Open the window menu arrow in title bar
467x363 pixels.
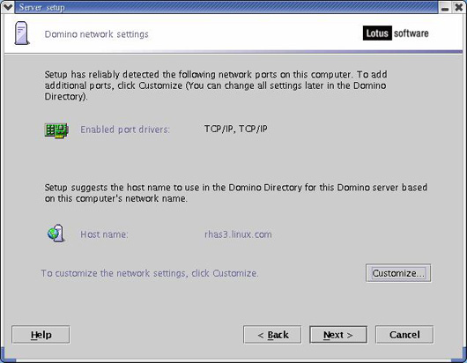coord(7,6)
